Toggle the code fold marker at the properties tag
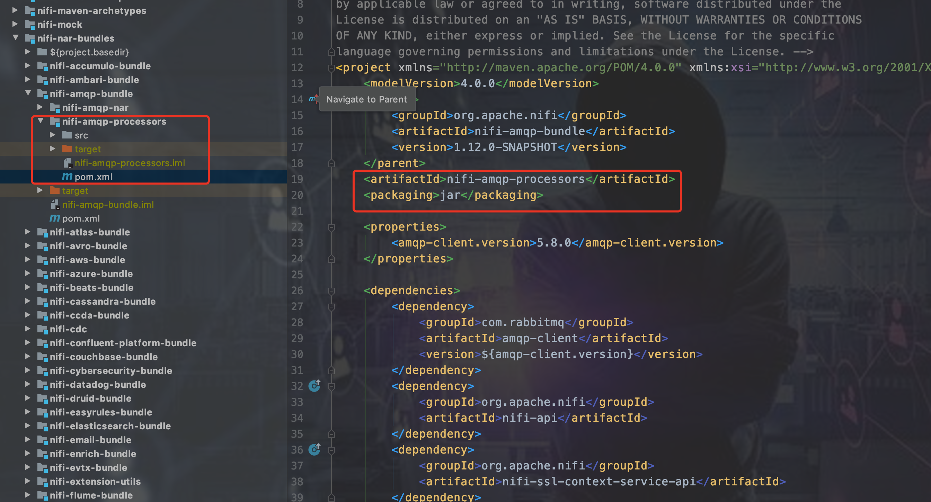931x502 pixels. (331, 227)
